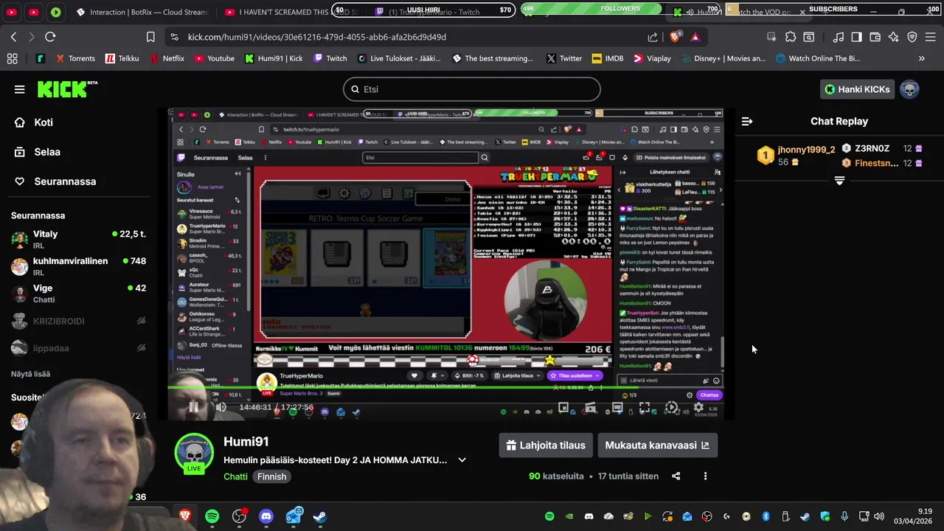The image size is (944, 531).
Task: Toggle theater mode in player
Action: coord(617,407)
